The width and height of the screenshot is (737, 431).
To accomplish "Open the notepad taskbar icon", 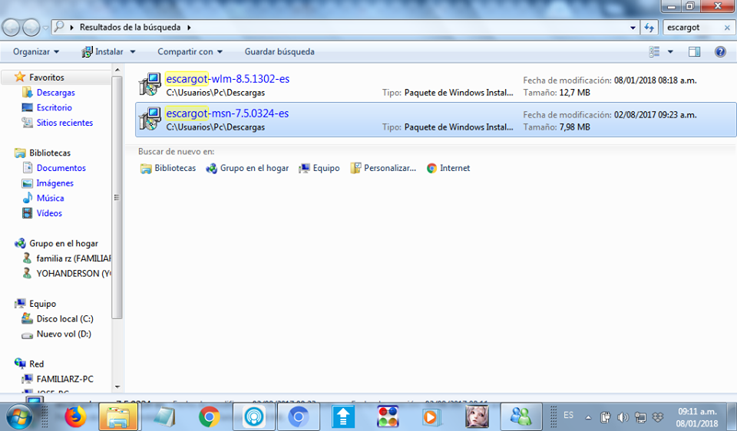I will point(164,416).
